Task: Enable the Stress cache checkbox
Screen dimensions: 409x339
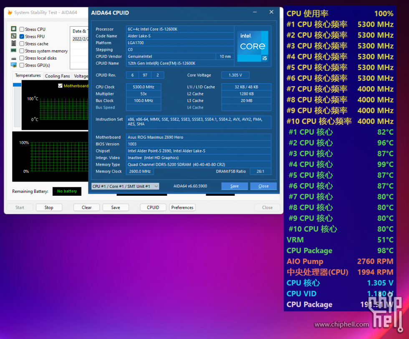Action: pyautogui.click(x=22, y=44)
